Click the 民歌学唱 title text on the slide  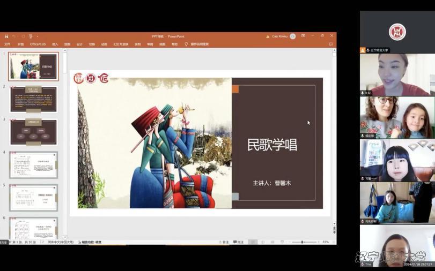point(272,145)
